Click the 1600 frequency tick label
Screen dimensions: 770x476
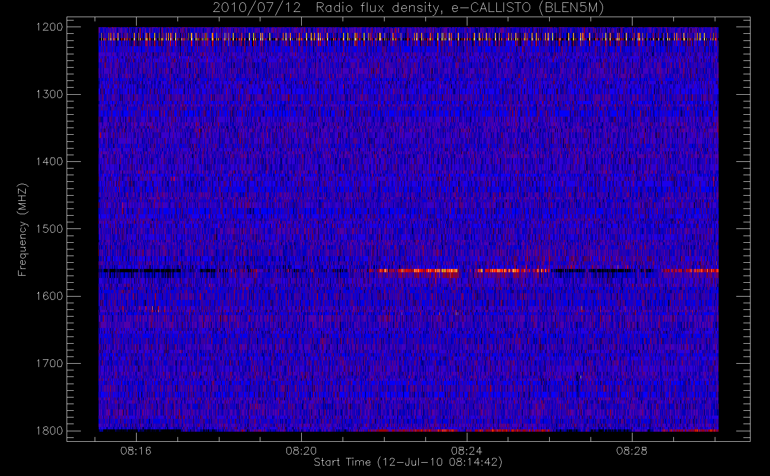coord(49,296)
